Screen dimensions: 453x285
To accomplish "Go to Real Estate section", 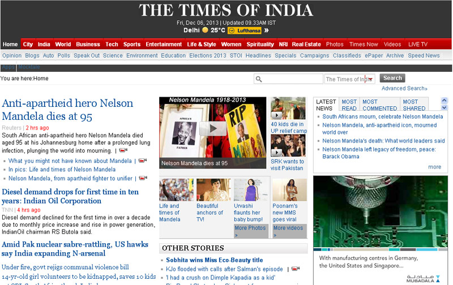I will coord(306,44).
